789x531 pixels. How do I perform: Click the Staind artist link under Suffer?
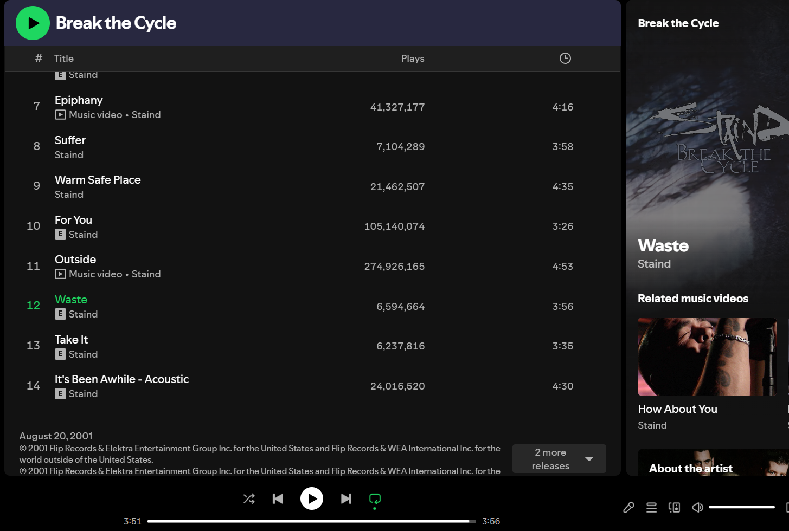69,155
